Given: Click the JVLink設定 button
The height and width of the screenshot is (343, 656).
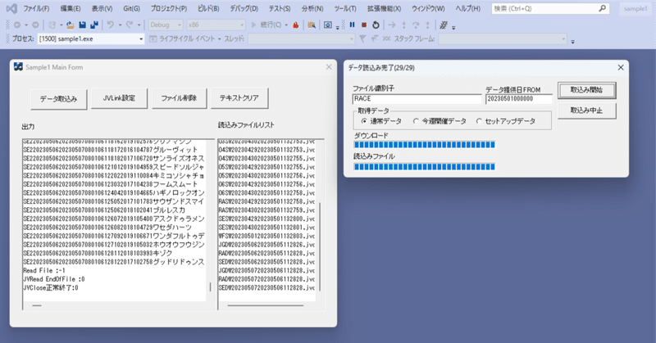Looking at the screenshot, I should coord(119,98).
